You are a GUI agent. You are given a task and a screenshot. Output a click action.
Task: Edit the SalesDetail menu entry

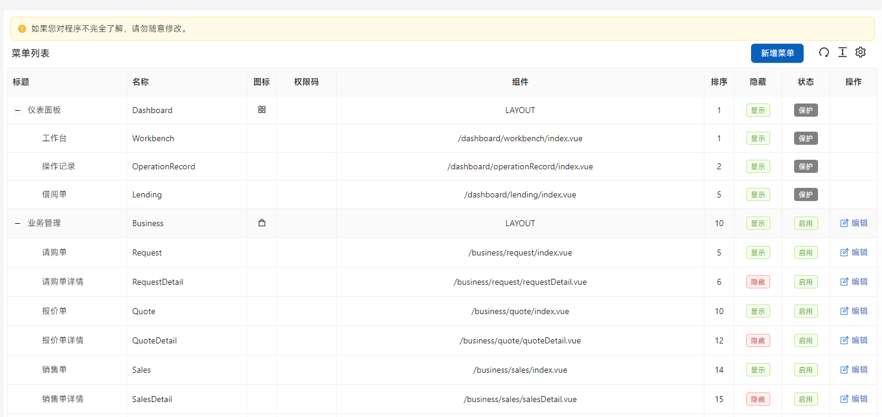854,399
